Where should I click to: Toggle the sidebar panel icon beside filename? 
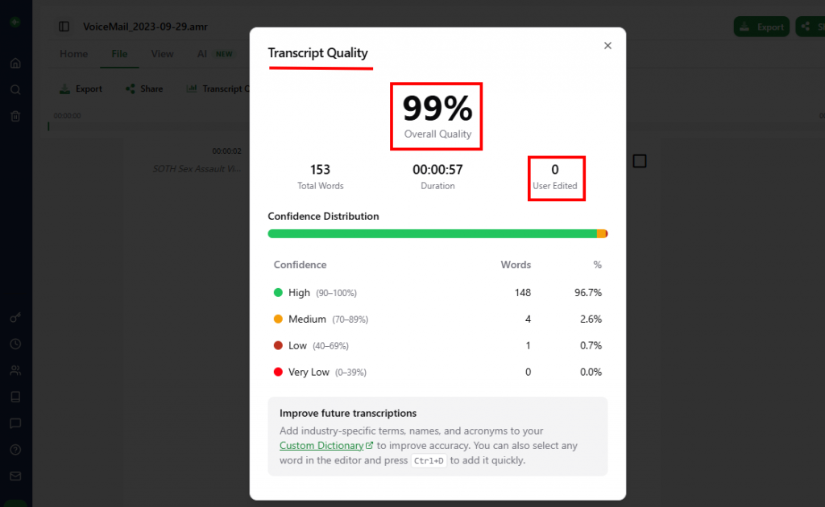(64, 27)
